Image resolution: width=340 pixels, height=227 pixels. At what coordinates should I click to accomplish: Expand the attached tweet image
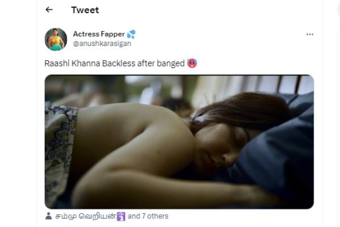tap(179, 142)
